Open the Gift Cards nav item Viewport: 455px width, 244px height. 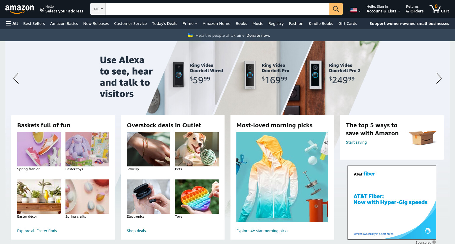click(x=347, y=23)
